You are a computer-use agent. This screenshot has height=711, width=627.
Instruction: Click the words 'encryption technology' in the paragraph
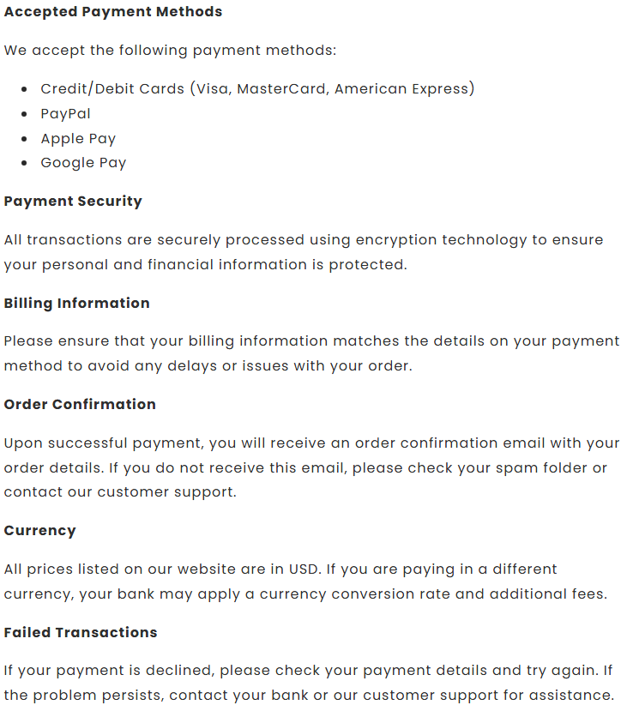pyautogui.click(x=440, y=239)
